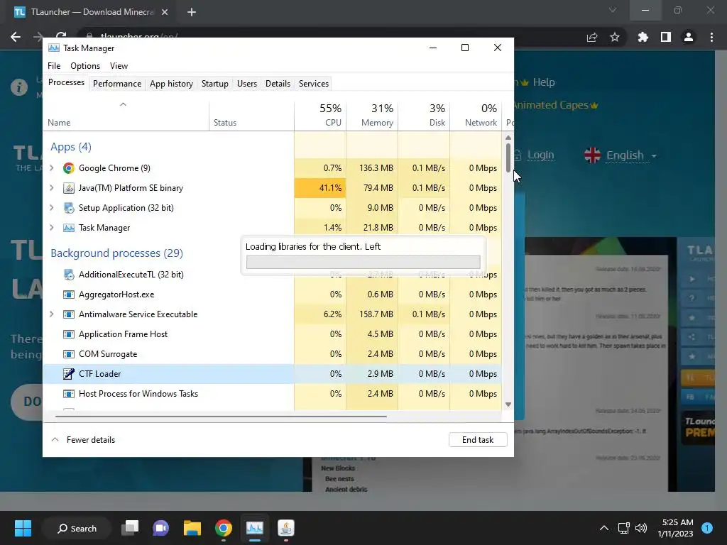Expand the Setup Application (32 bit) group
The width and height of the screenshot is (727, 545).
[51, 208]
